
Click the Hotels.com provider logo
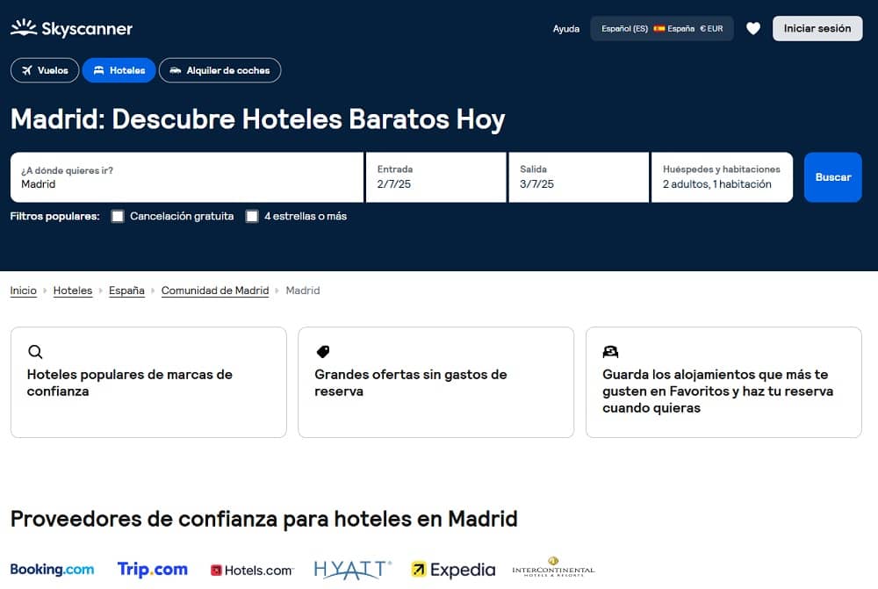point(252,571)
